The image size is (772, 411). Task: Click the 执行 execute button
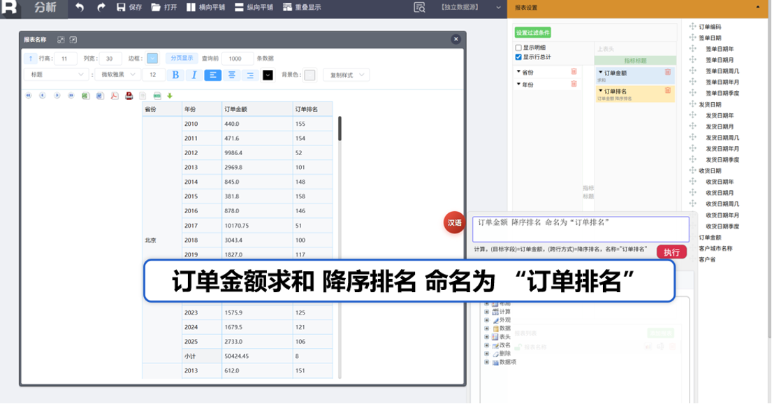click(x=671, y=252)
